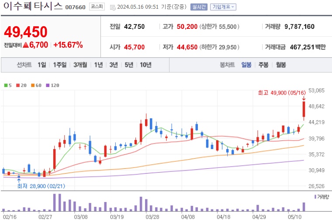The image size is (332, 223).
Task: Select the 10년 line chart period
Action: (145, 65)
